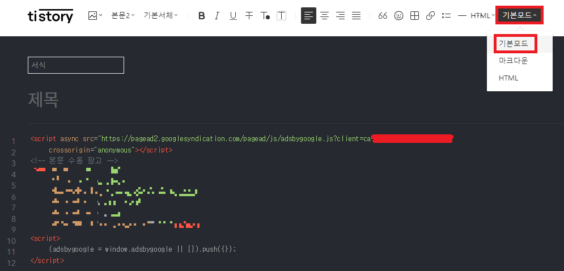Image resolution: width=564 pixels, height=271 pixels.
Task: Click the Tistory logo
Action: [x=50, y=16]
